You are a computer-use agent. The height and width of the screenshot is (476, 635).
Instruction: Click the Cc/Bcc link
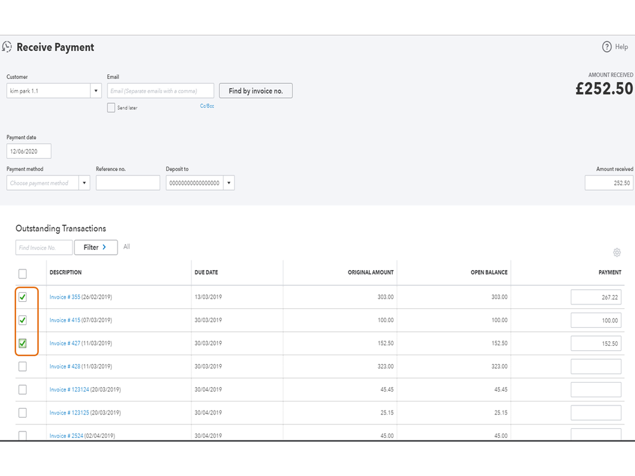(207, 106)
